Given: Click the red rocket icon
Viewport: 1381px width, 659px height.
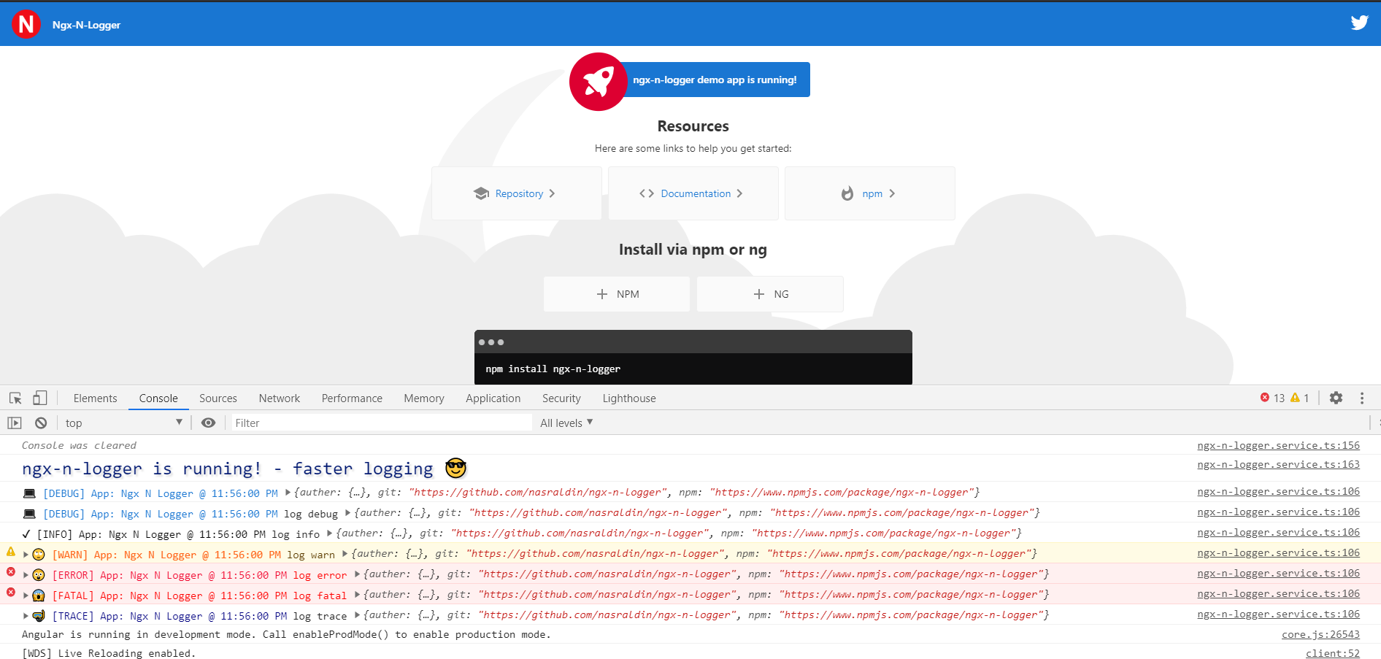Looking at the screenshot, I should [599, 82].
